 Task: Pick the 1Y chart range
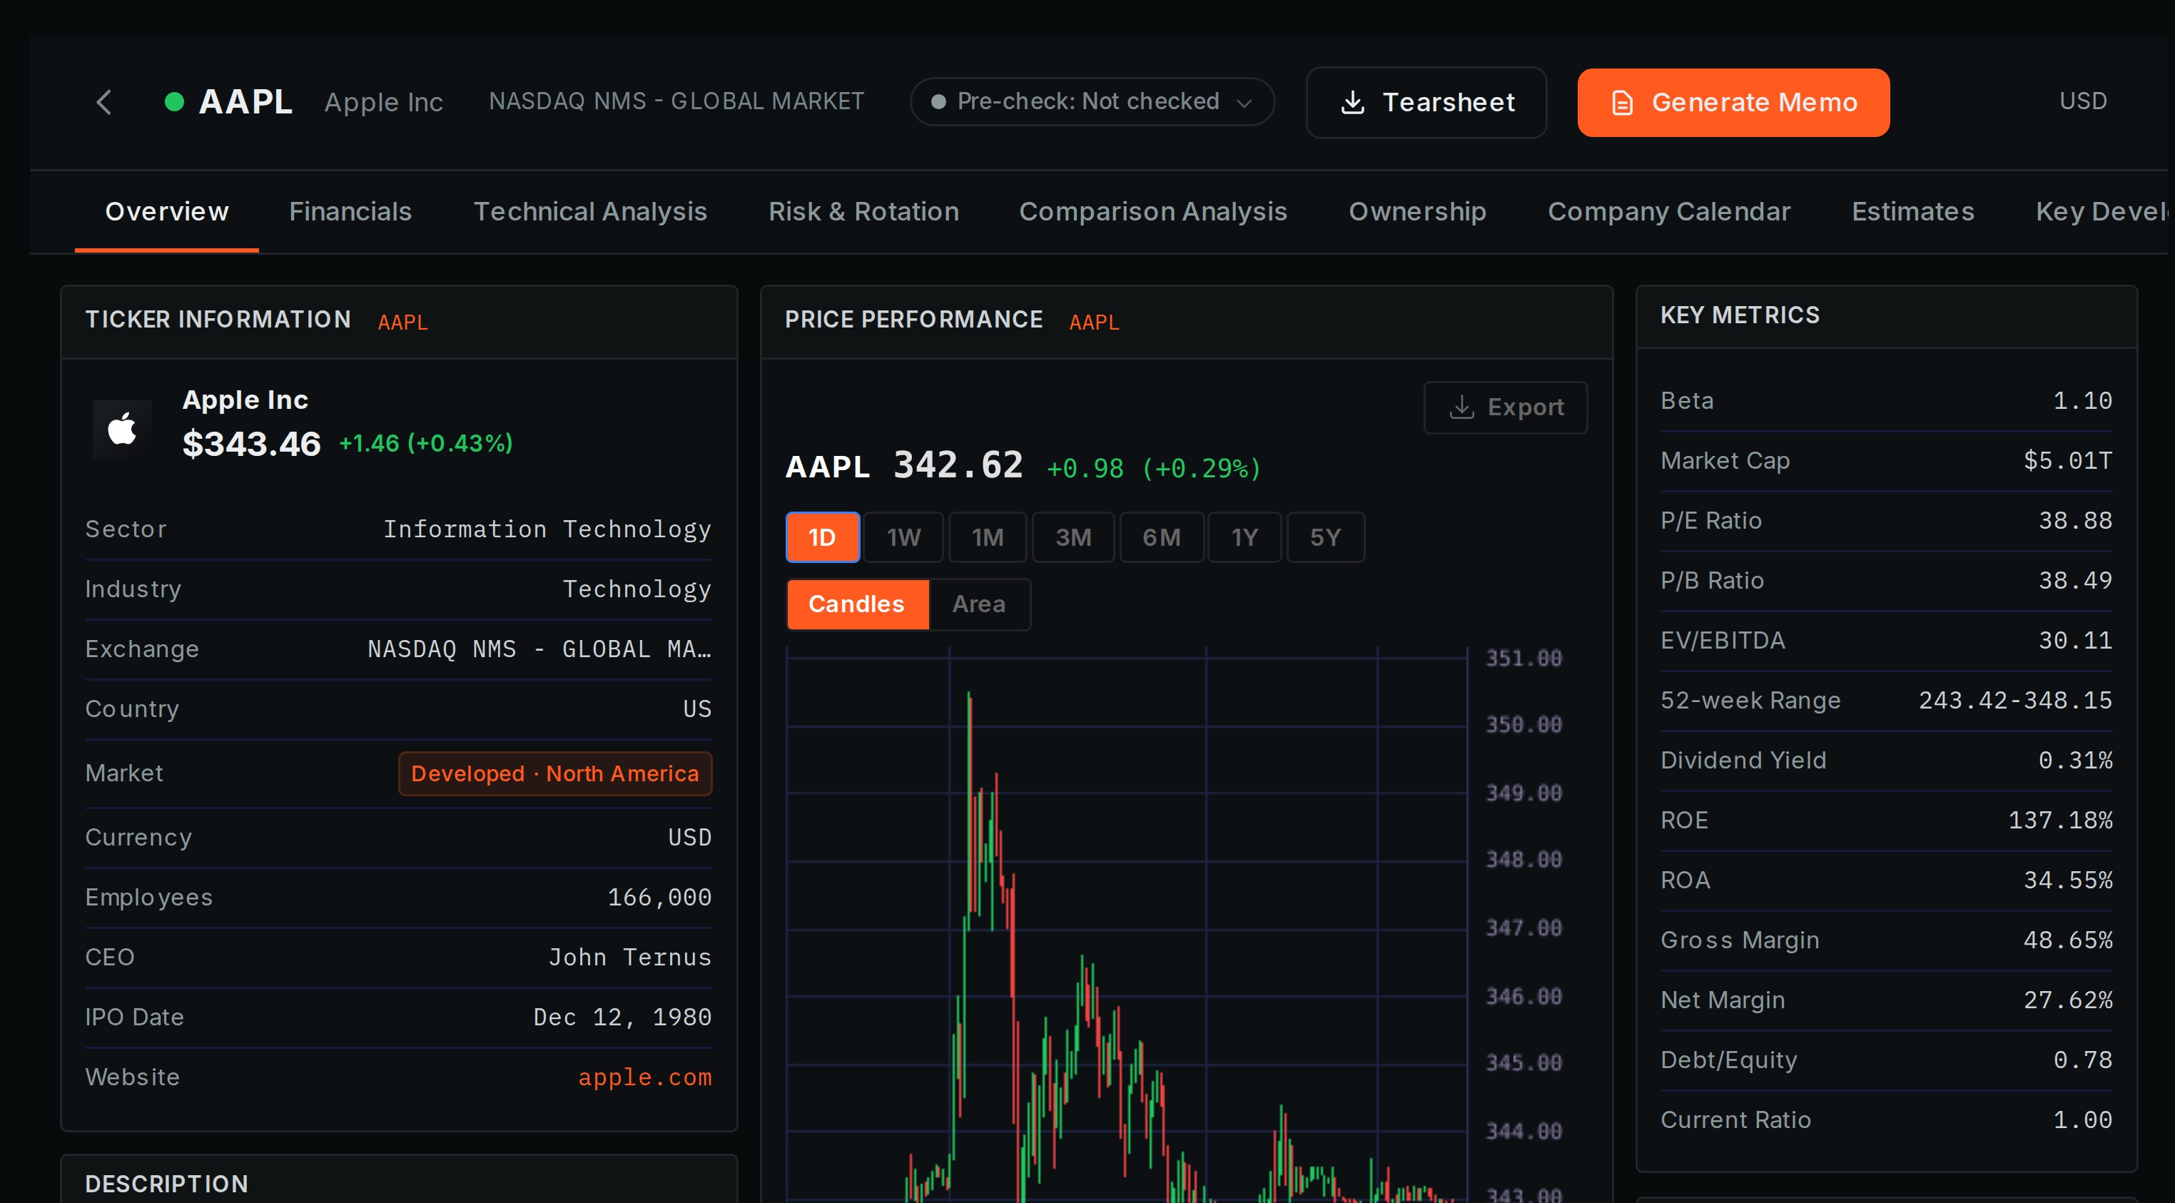tap(1244, 537)
